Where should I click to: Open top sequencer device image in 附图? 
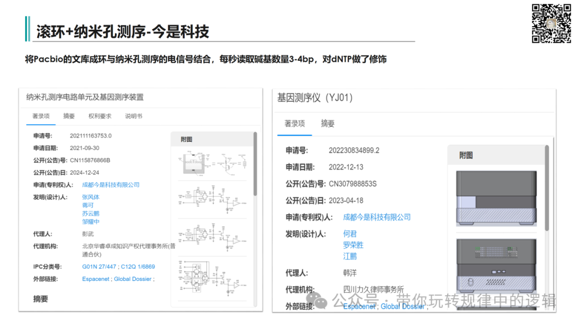point(496,199)
